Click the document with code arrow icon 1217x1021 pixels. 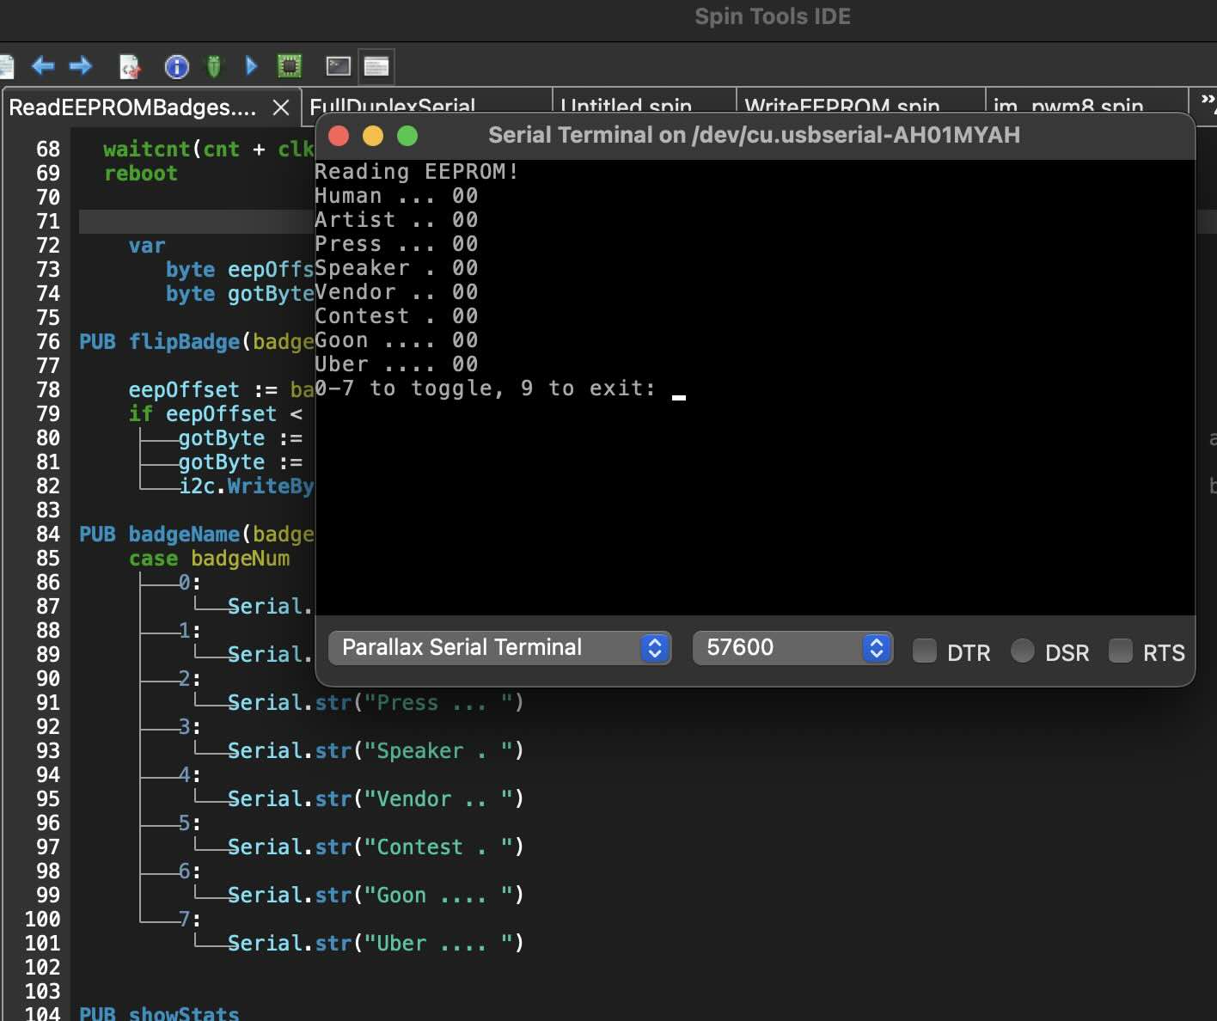coord(129,66)
